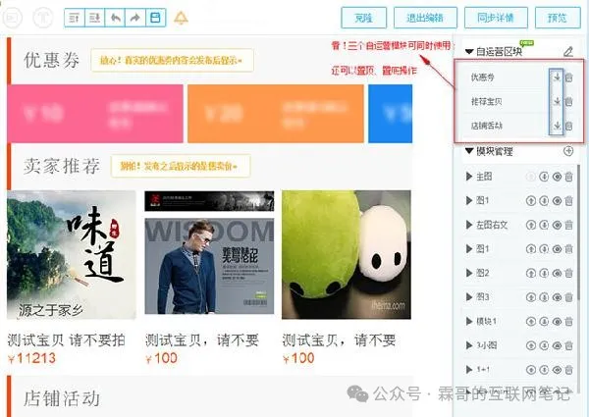Click the move-down list icon in the toolbar

pyautogui.click(x=94, y=18)
